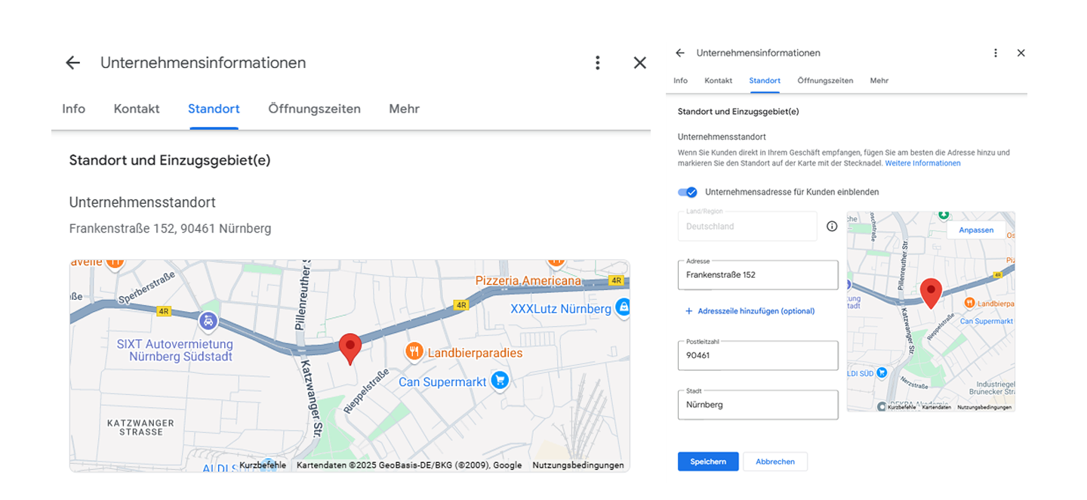Screen dimensions: 1087x500
Task: Expand 'Adresszeile hinzufügen (optional)'
Action: pyautogui.click(x=750, y=311)
